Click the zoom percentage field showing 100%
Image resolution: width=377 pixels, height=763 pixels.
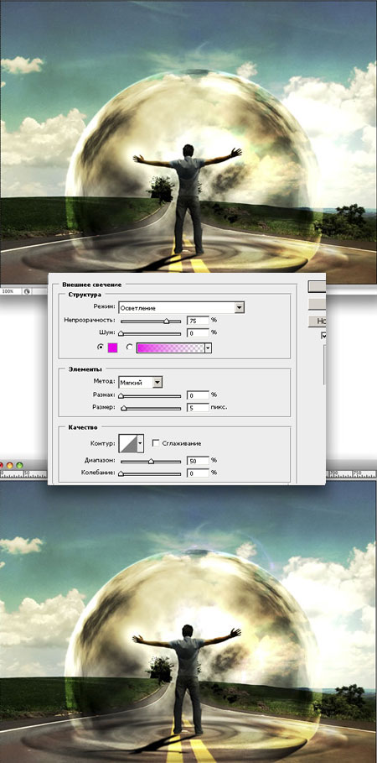10,291
